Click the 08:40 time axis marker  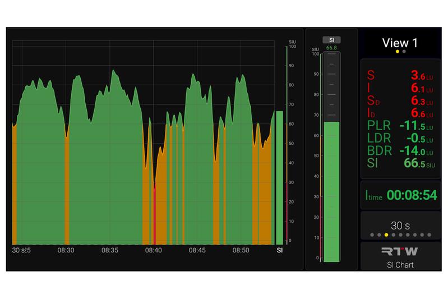click(x=153, y=250)
